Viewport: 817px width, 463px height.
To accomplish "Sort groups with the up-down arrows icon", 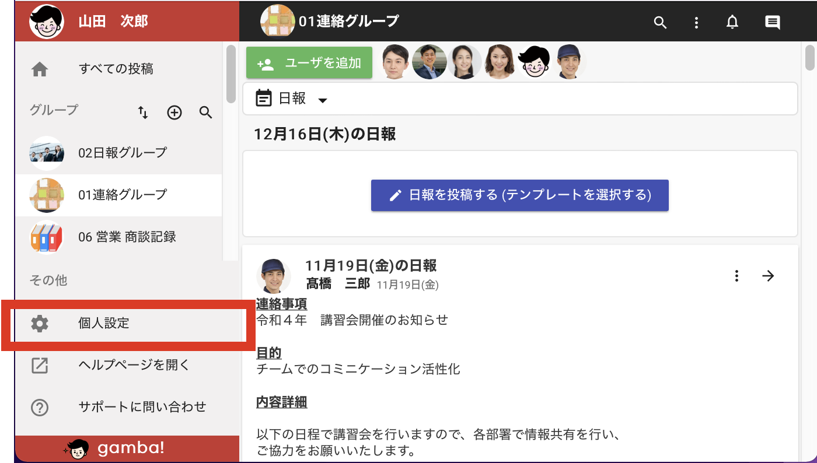I will pyautogui.click(x=143, y=113).
